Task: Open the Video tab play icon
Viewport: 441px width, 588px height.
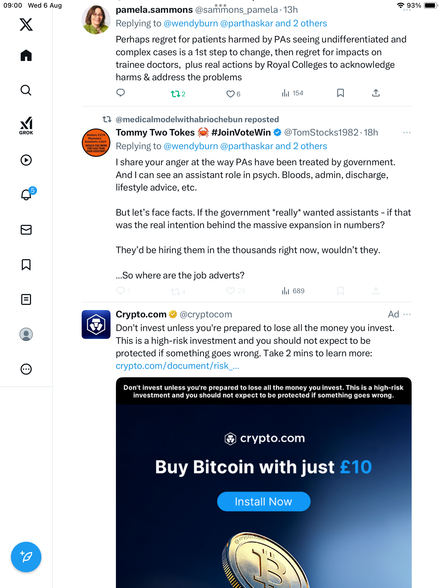Action: coord(26,160)
